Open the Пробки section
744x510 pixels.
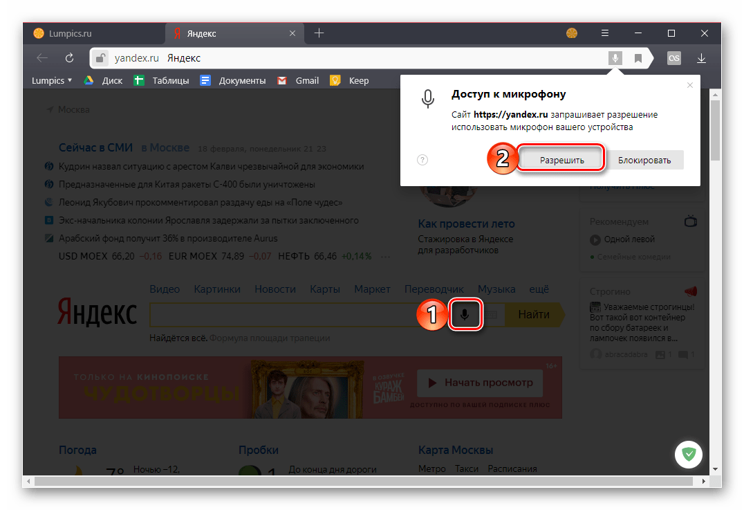[258, 450]
